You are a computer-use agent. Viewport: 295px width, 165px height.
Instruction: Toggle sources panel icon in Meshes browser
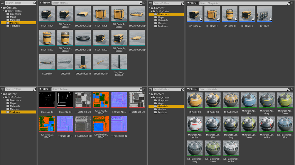(3, 3)
